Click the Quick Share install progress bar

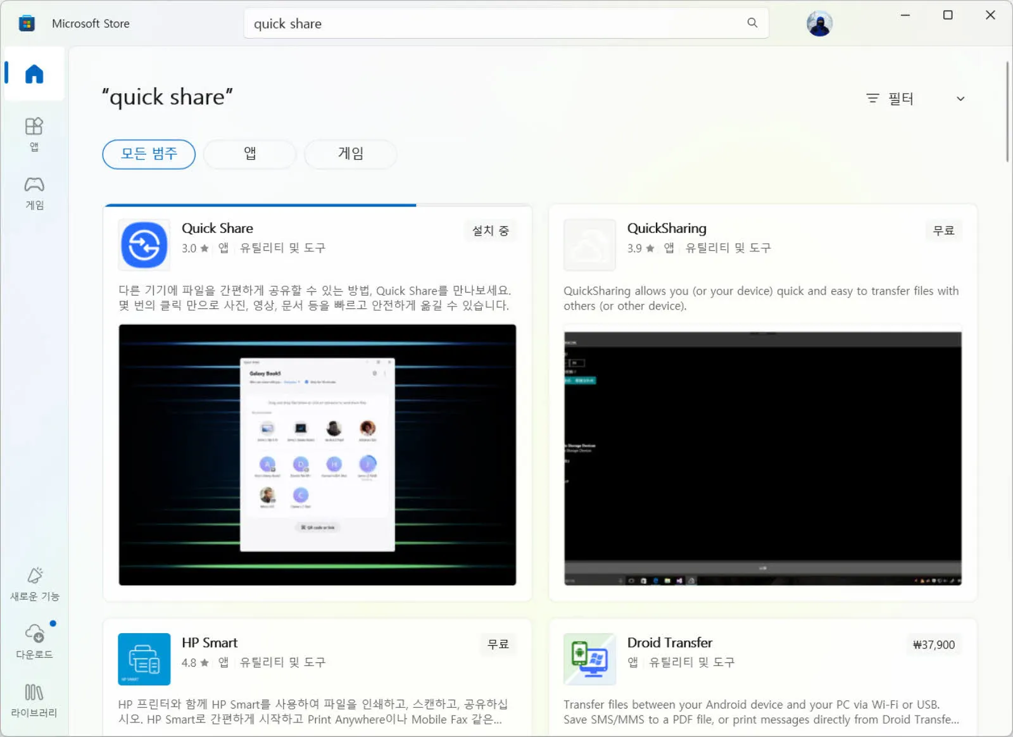click(318, 205)
